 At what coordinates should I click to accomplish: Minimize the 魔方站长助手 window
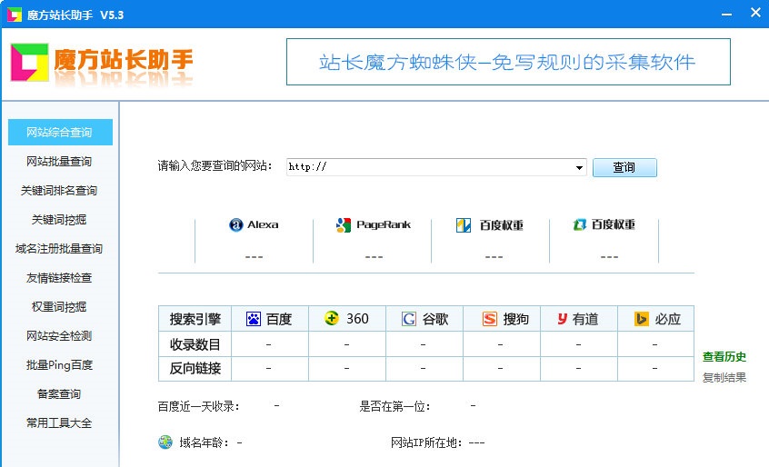(727, 14)
